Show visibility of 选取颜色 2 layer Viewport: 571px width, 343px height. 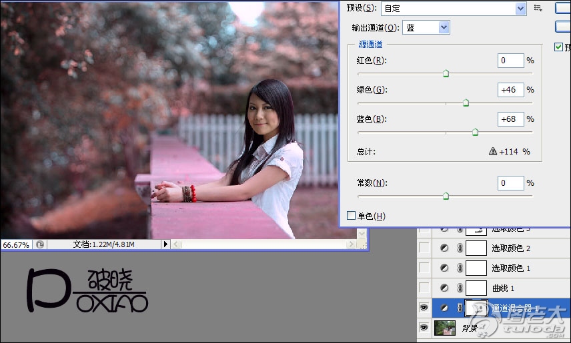424,248
